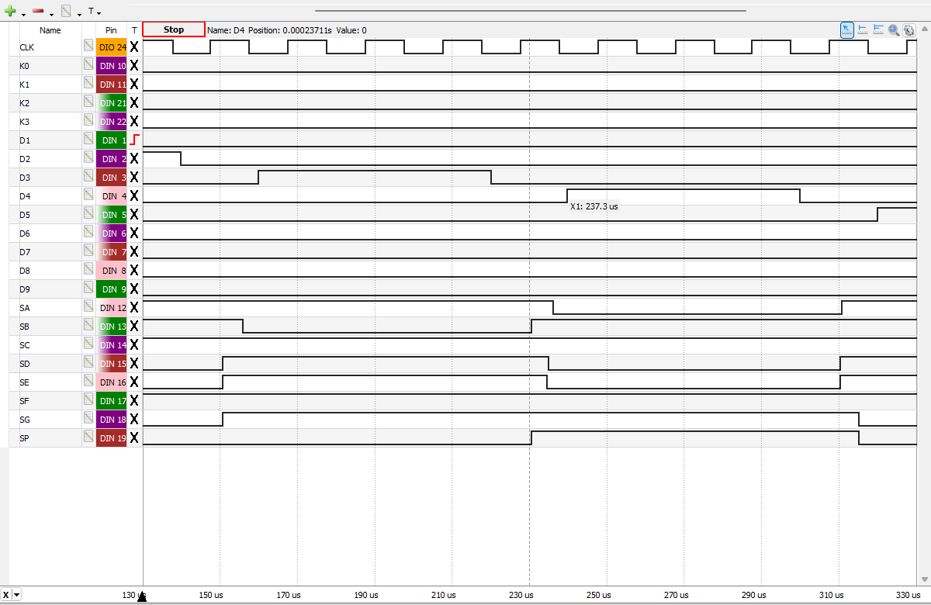Select the D7 signal name
Screen dimensions: 931x605
[25, 252]
